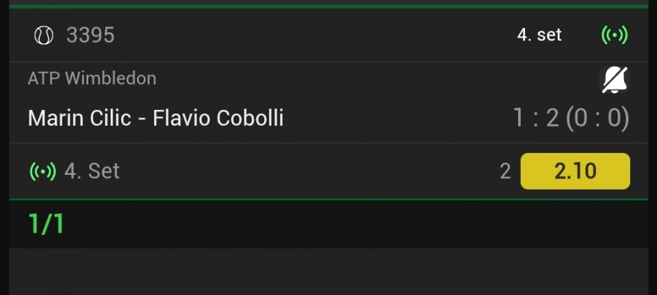Click the live signal icon next to 4. Set
Viewport: 657px width, 295px height.
42,171
